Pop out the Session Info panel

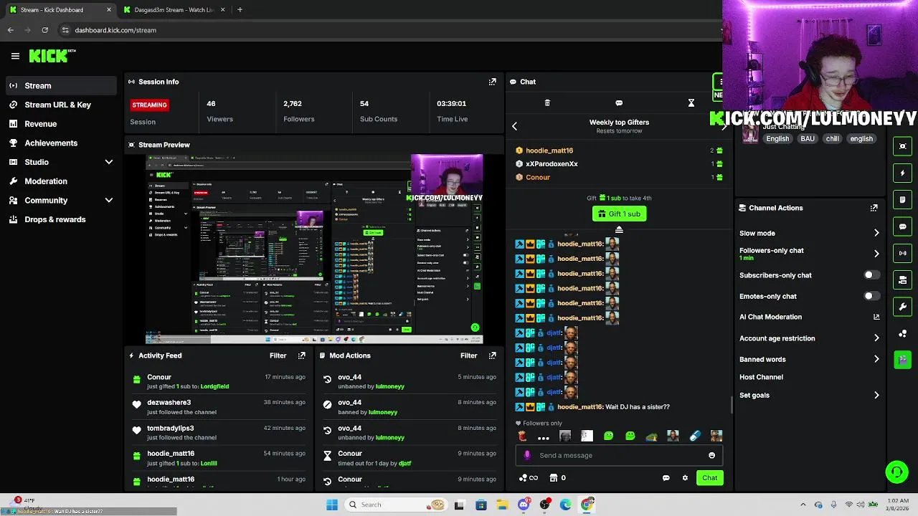coord(492,82)
